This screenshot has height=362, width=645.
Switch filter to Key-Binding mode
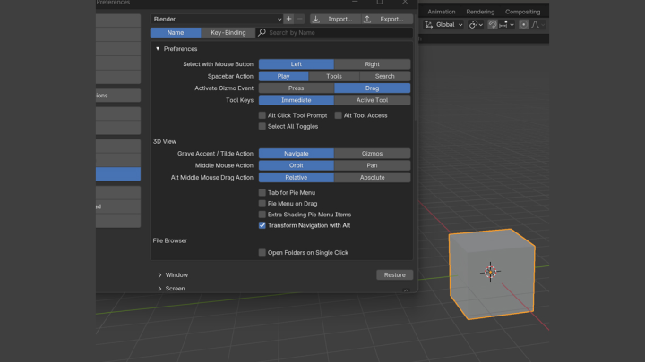click(x=228, y=33)
